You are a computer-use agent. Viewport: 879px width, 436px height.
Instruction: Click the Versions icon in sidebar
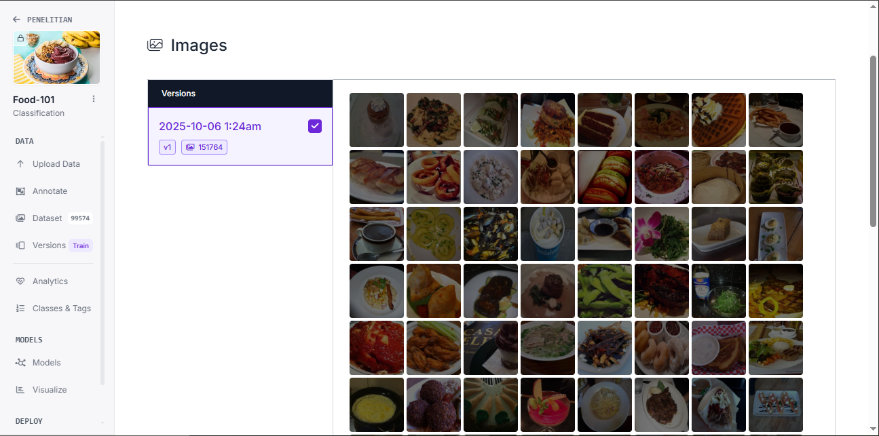(20, 245)
